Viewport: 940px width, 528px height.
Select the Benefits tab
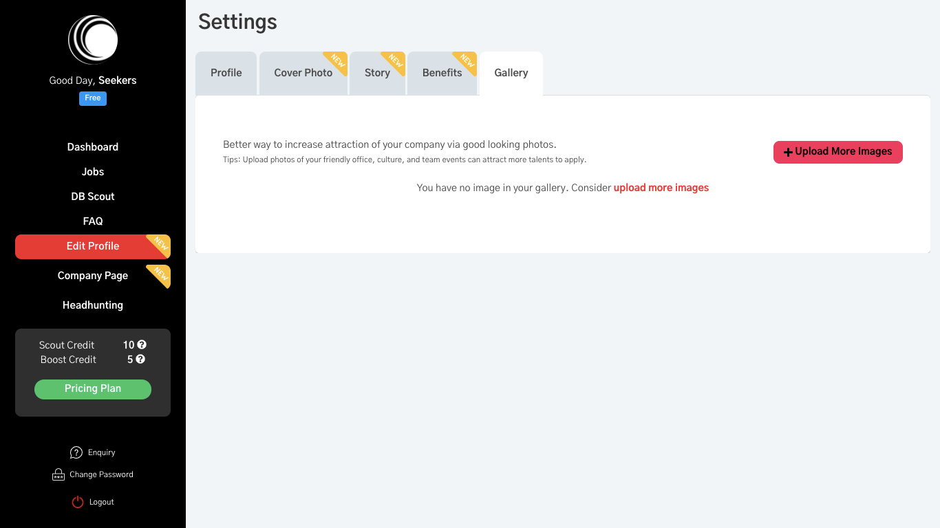click(442, 73)
